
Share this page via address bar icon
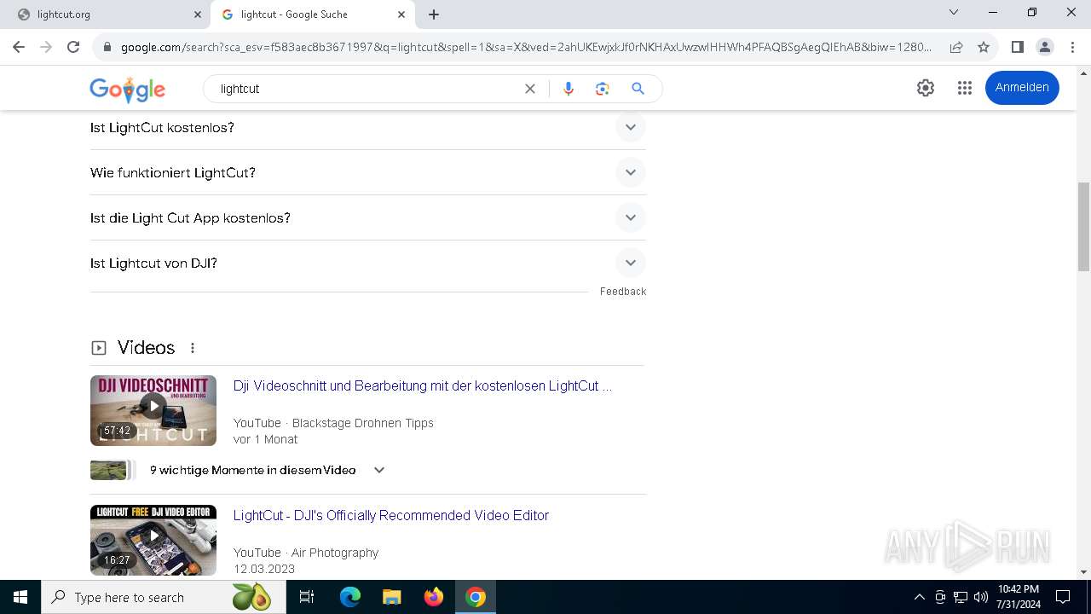(956, 47)
